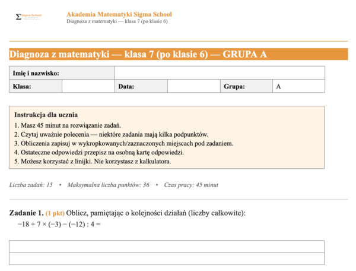Click the 'Akademia Matematyki Sigma School' header
The height and width of the screenshot is (271, 356).
pyautogui.click(x=119, y=14)
